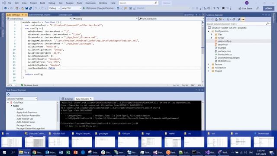
Task: Click the search magnifier in Quick Launch
Action: point(156,3)
